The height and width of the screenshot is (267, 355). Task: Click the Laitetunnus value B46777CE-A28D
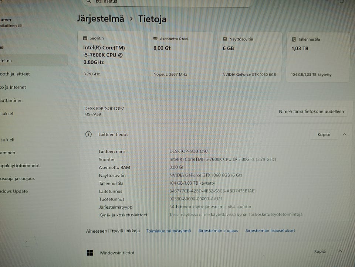pyautogui.click(x=212, y=191)
